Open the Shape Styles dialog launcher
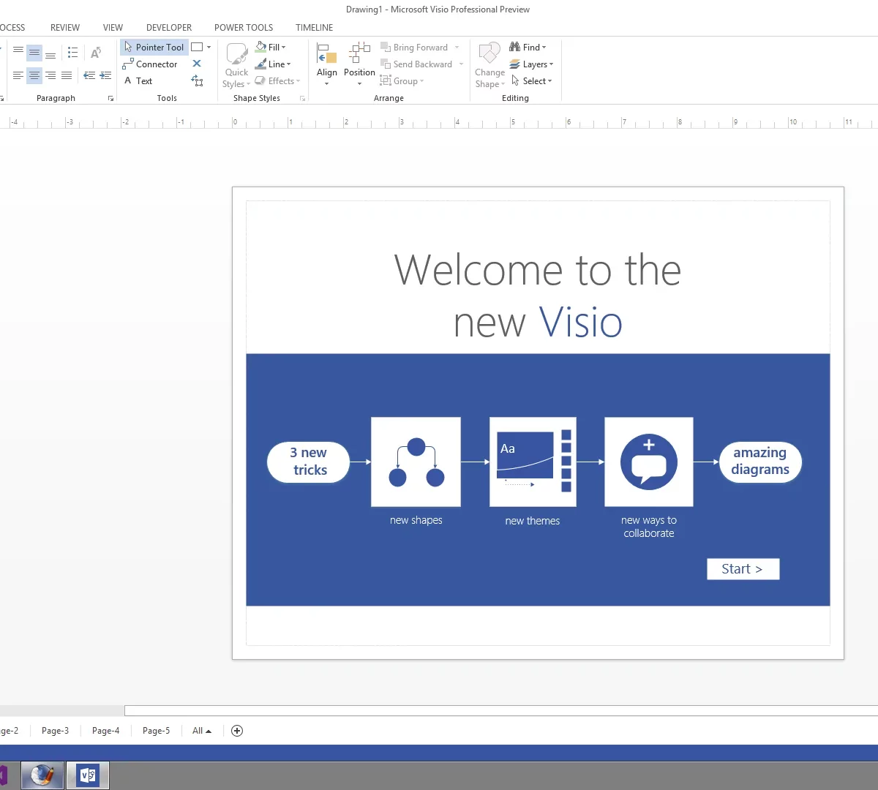The height and width of the screenshot is (790, 878). pos(302,99)
